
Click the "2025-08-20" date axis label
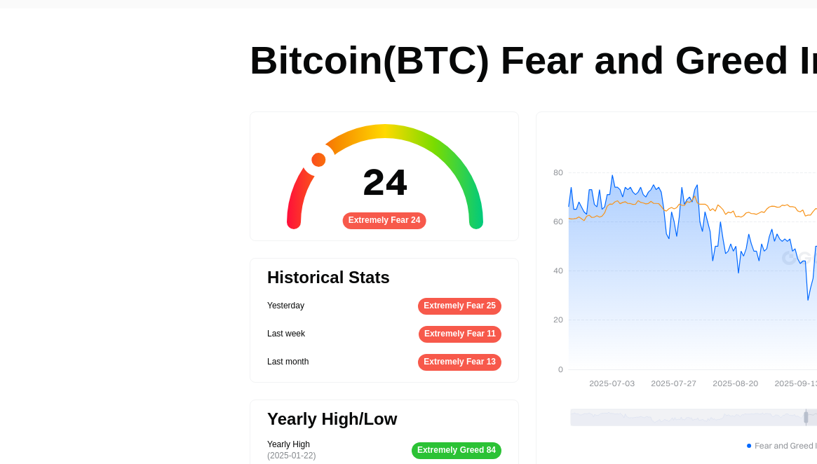[x=735, y=383]
